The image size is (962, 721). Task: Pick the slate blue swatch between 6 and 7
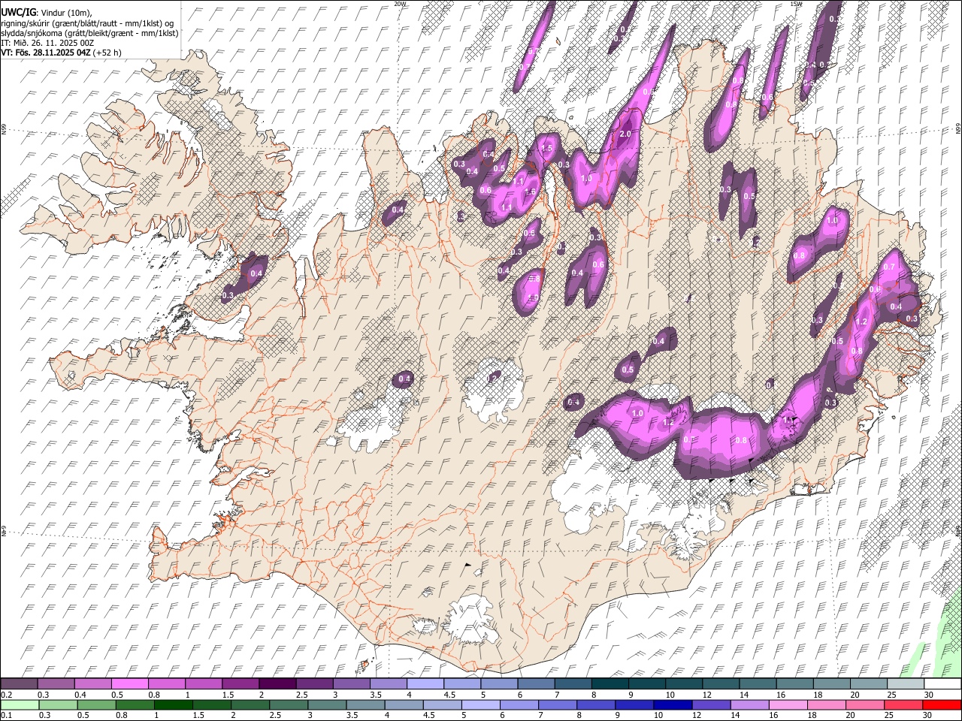click(x=536, y=683)
